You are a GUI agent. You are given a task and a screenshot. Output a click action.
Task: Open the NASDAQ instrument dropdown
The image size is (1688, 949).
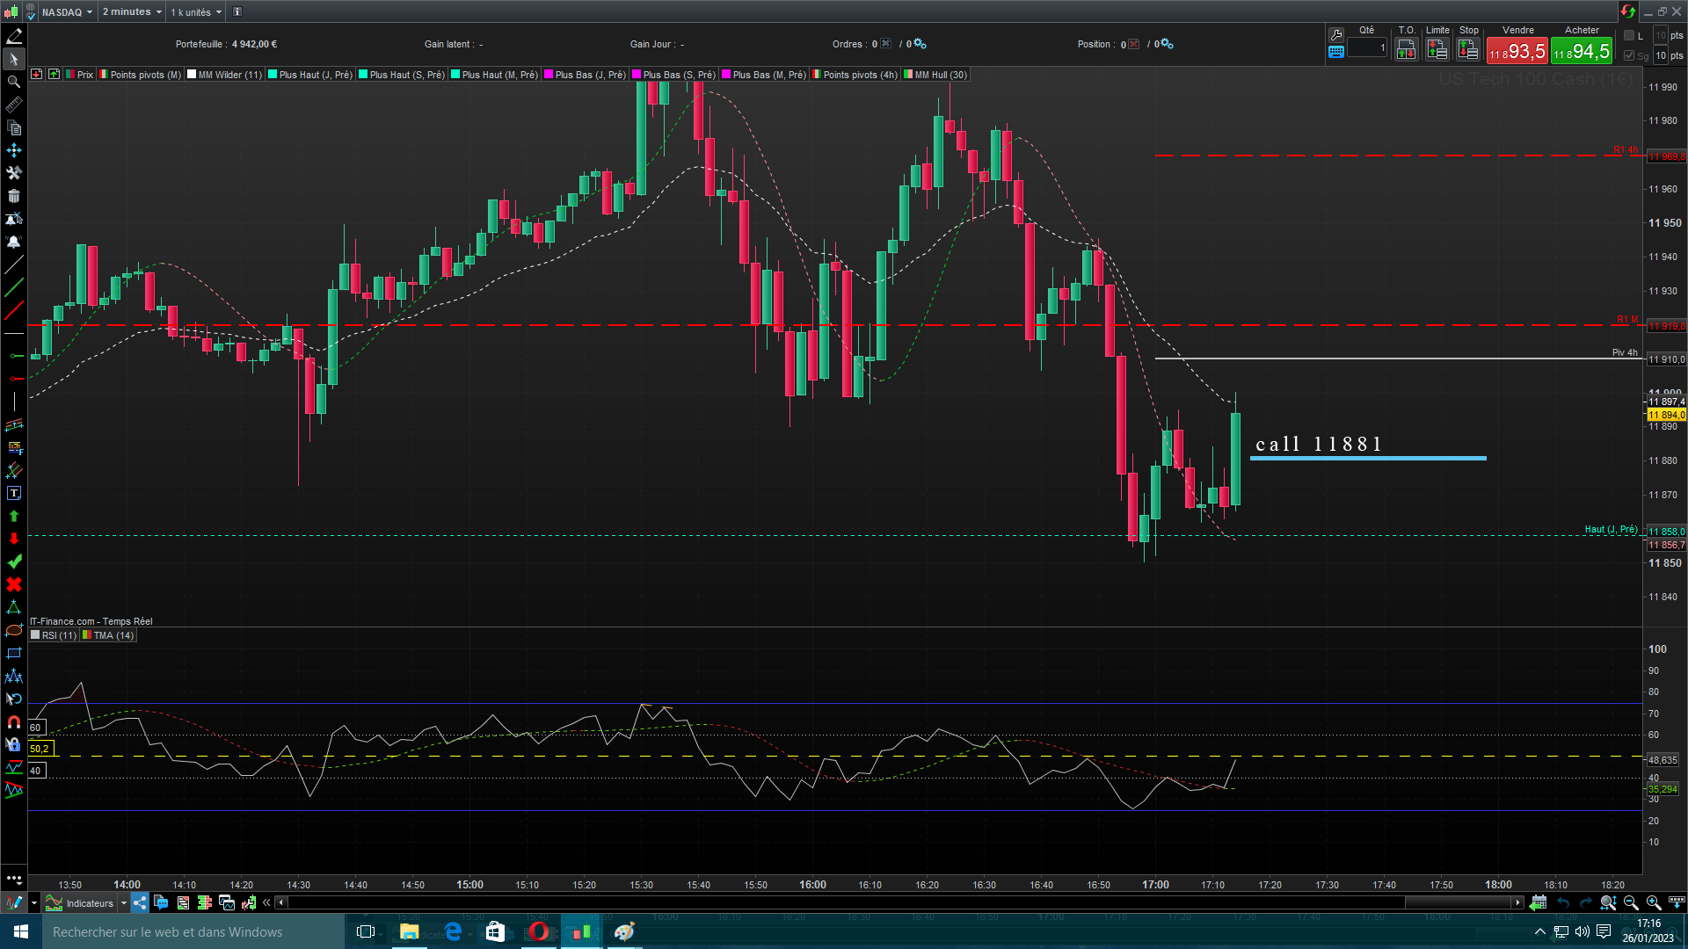67,11
